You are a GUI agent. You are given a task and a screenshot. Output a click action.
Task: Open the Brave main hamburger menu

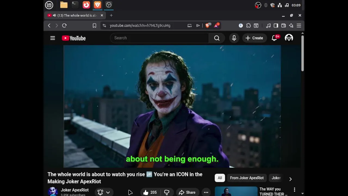click(x=299, y=26)
